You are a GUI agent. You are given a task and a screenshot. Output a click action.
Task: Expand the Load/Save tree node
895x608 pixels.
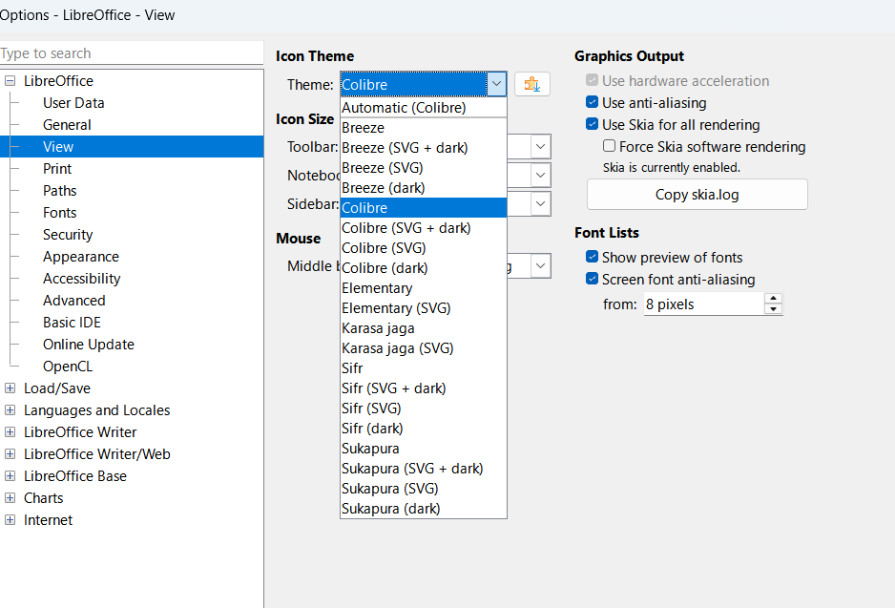pyautogui.click(x=10, y=388)
